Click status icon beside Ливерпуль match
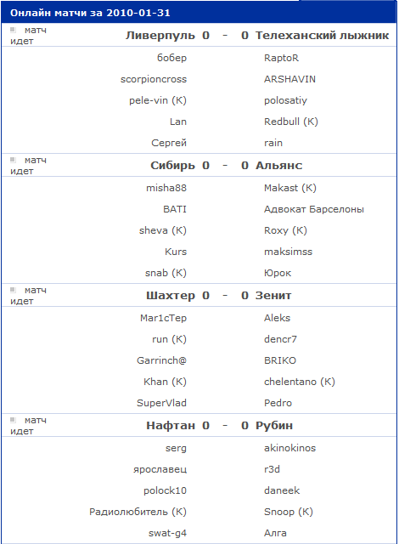 click(14, 30)
